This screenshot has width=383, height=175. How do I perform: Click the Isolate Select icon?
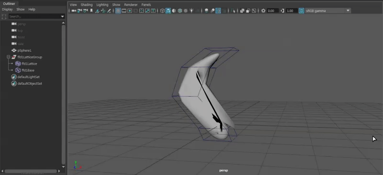coord(233,11)
